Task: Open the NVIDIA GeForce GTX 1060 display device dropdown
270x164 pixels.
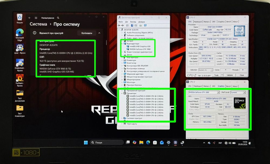Action: [x=218, y=92]
